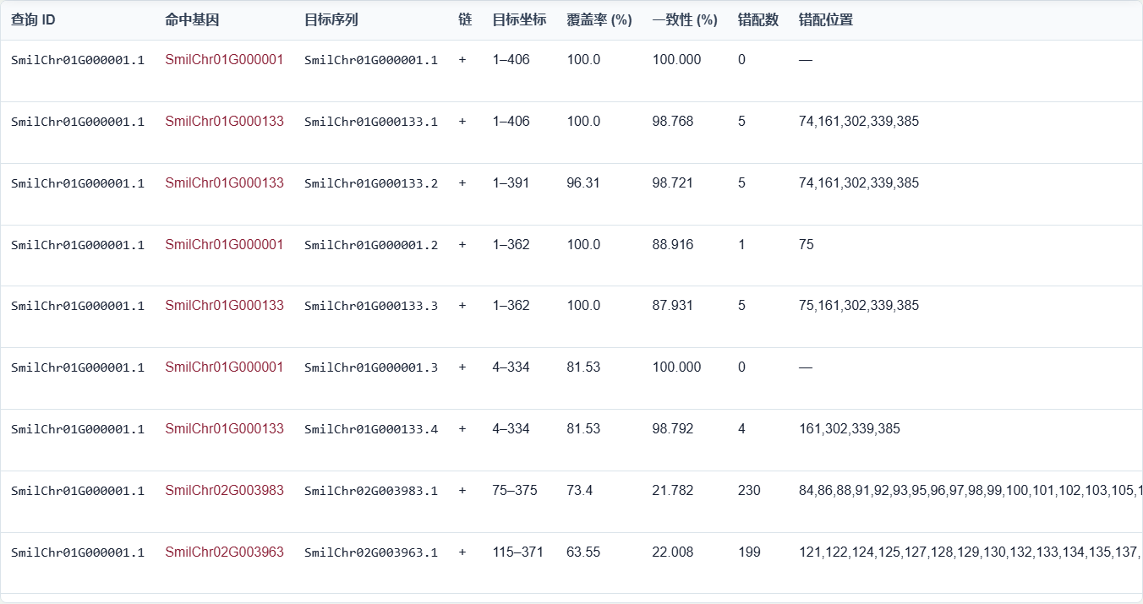Click identity value 88.916
Viewport: 1143px width, 604px height.
673,245
